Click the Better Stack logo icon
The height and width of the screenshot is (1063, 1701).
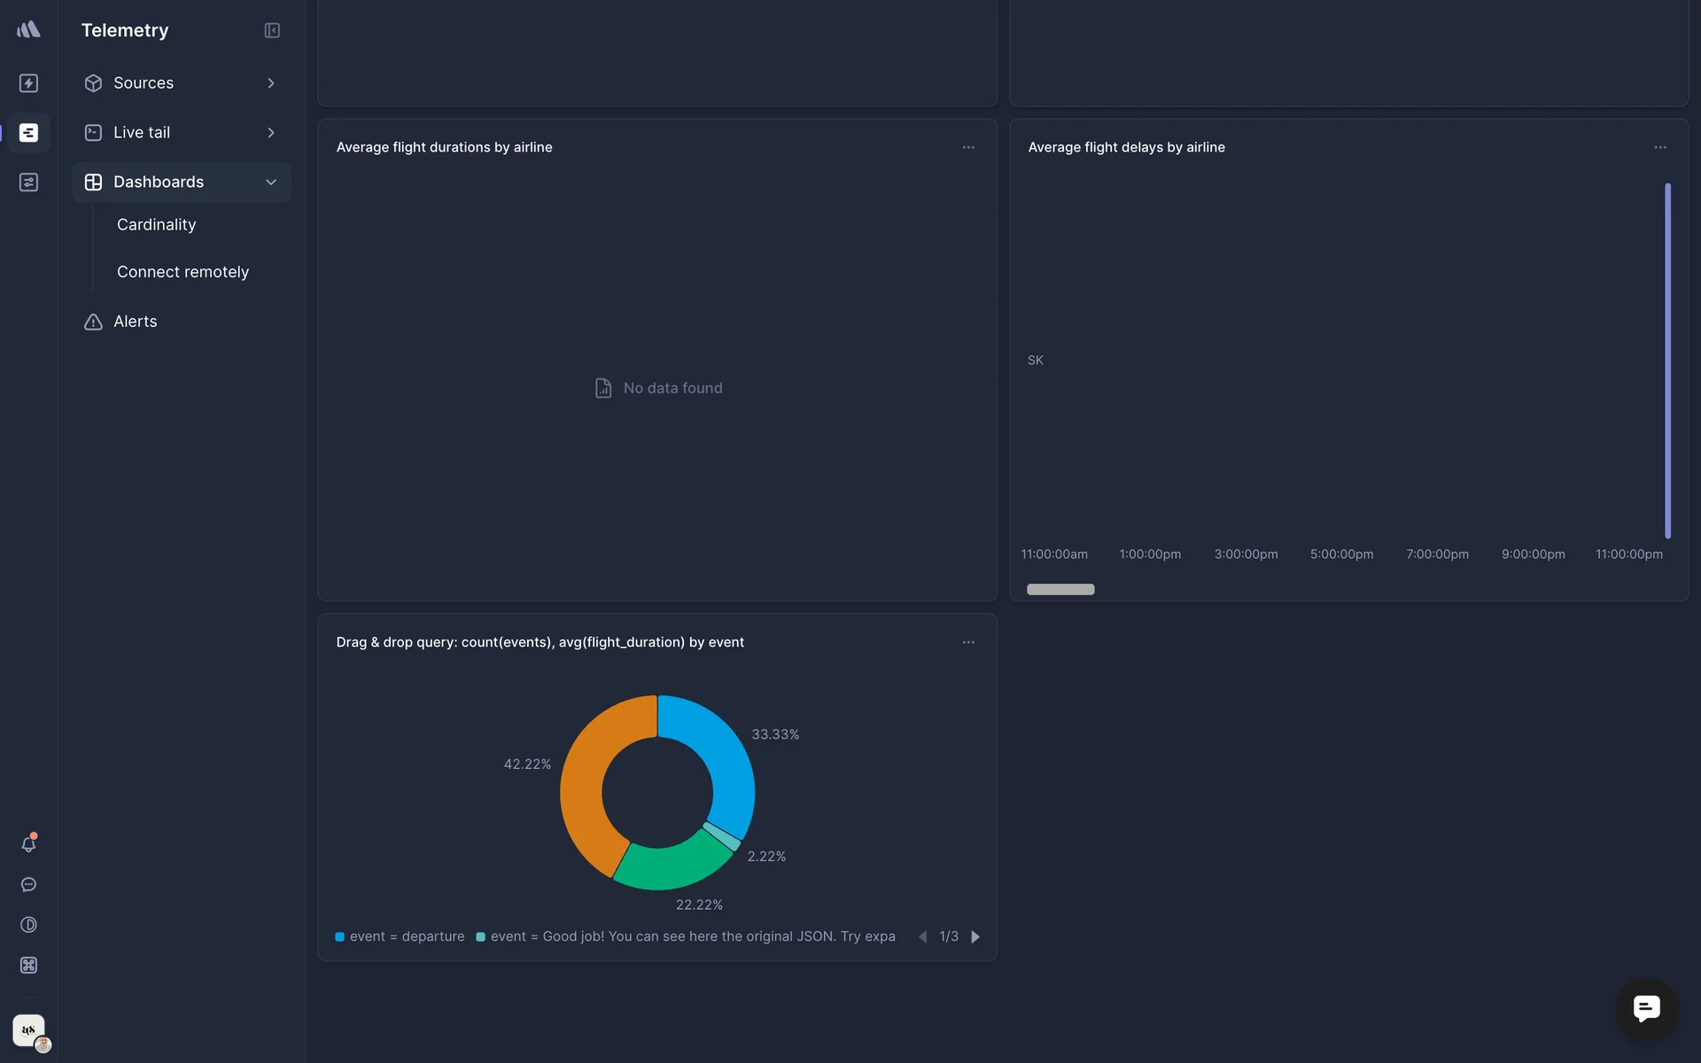point(28,29)
